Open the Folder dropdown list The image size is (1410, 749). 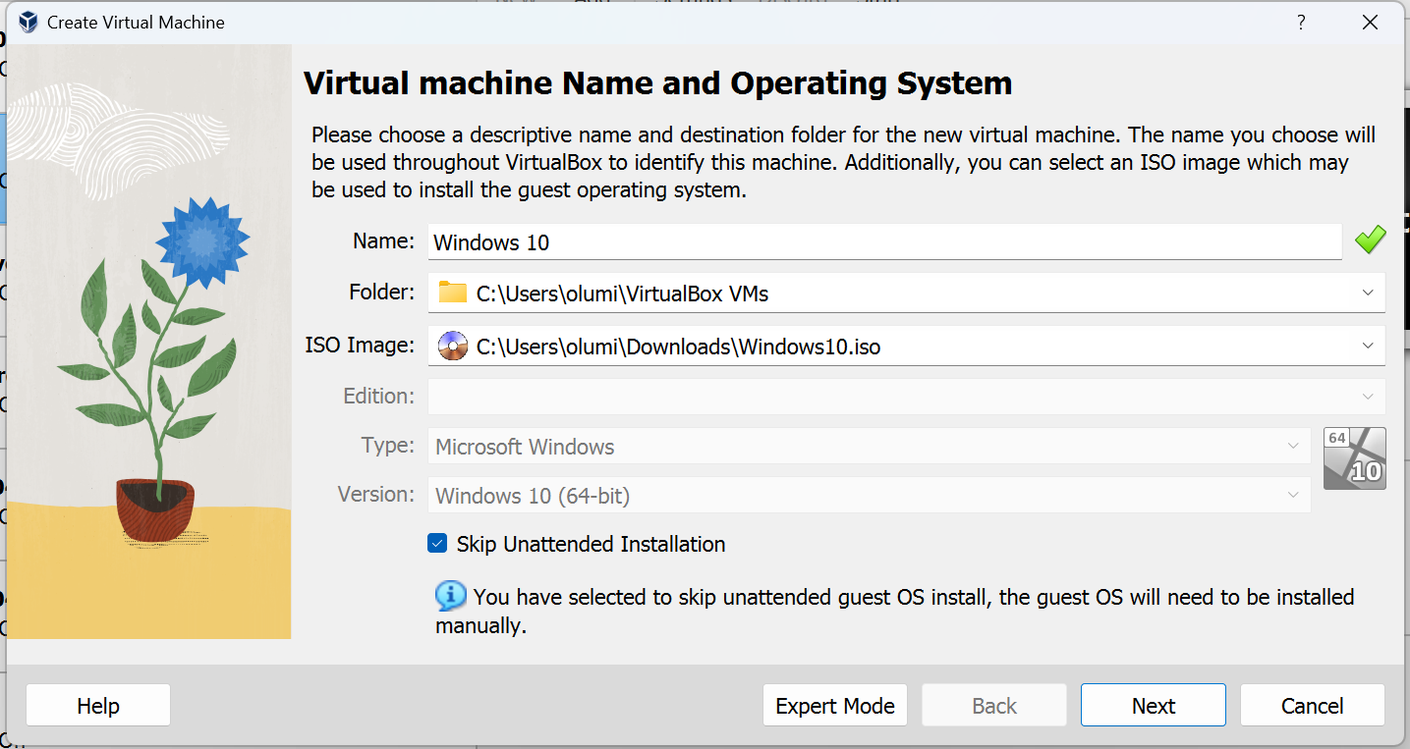coord(1368,293)
